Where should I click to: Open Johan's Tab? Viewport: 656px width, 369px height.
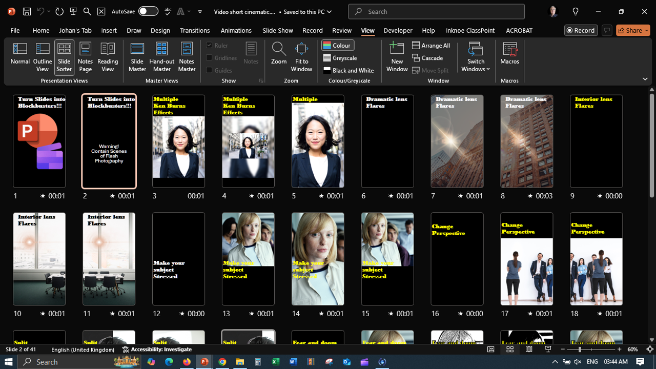pyautogui.click(x=75, y=30)
